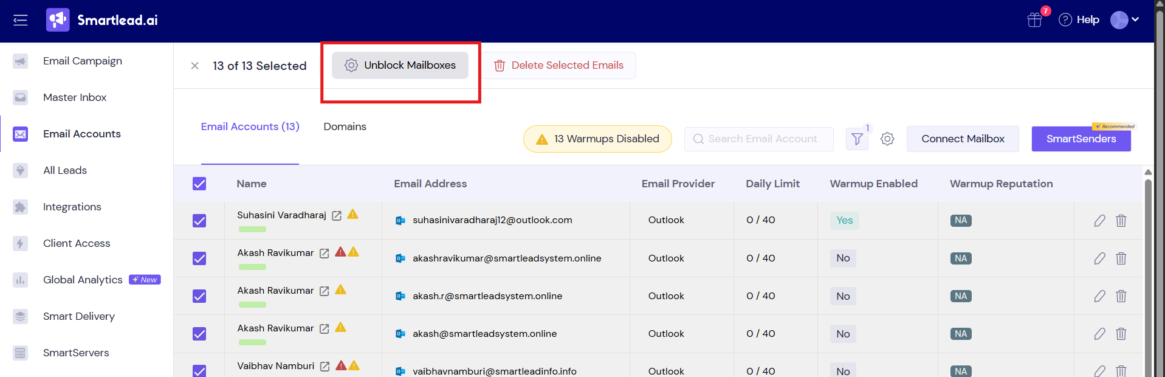Open the gift rewards icon with badge
Image resolution: width=1165 pixels, height=377 pixels.
tap(1034, 20)
